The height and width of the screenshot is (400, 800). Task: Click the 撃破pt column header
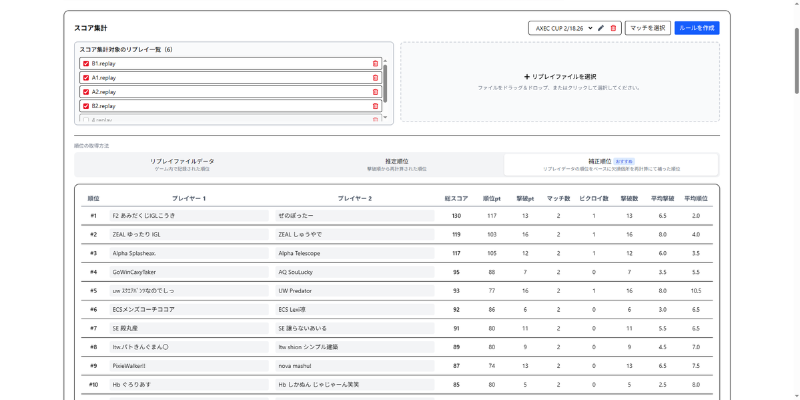tap(525, 198)
